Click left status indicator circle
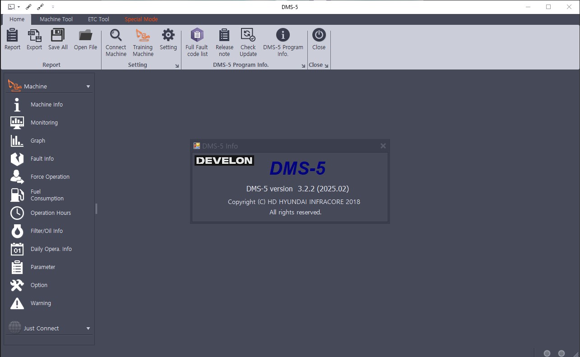Viewport: 580px width, 357px height. click(x=547, y=353)
